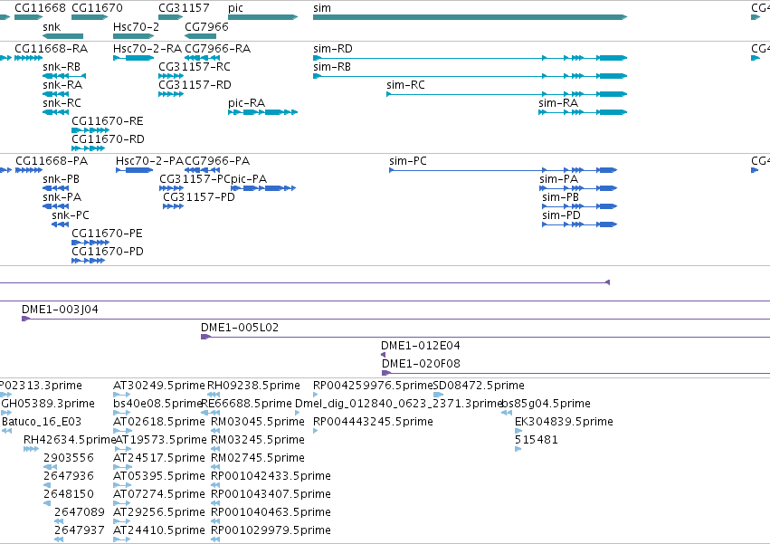The height and width of the screenshot is (544, 770).
Task: Select the AT24410.5prime EST label
Action: (x=159, y=530)
